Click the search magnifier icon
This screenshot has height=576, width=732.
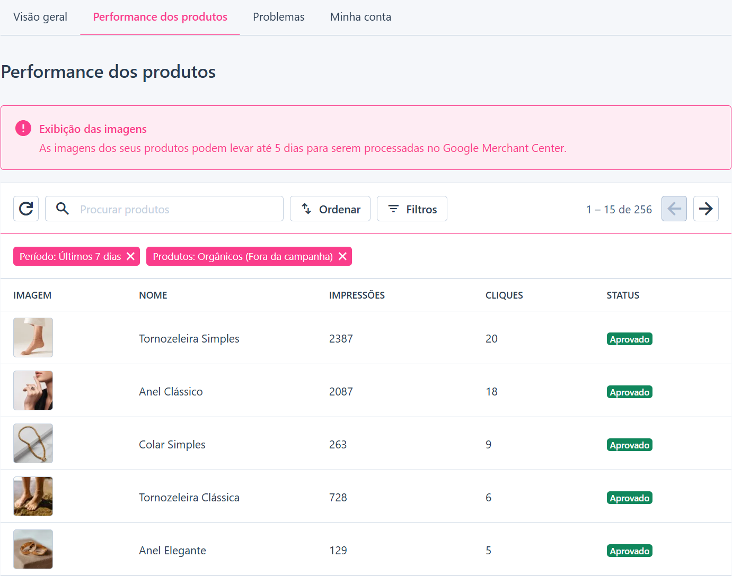[63, 209]
